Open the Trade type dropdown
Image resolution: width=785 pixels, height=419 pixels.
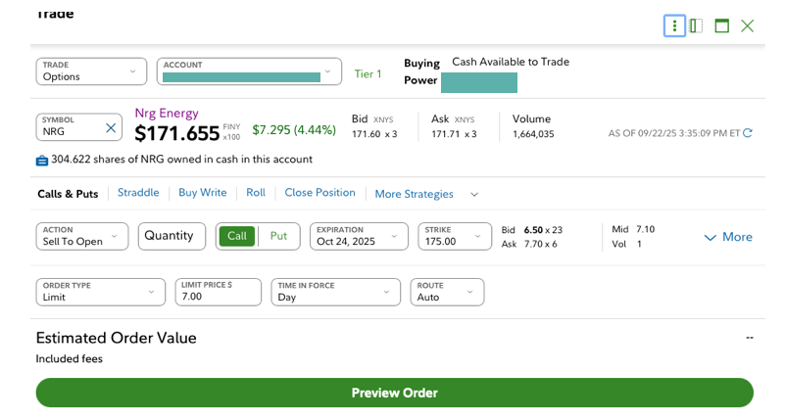(x=91, y=71)
